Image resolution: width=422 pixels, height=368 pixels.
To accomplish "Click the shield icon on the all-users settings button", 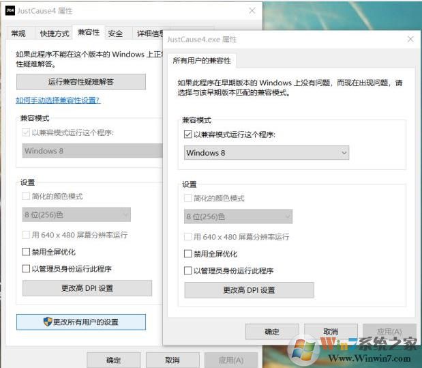I will click(x=48, y=322).
